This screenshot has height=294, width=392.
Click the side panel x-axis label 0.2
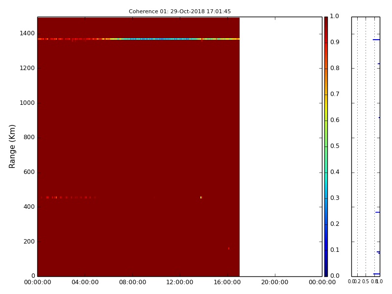[358, 282]
